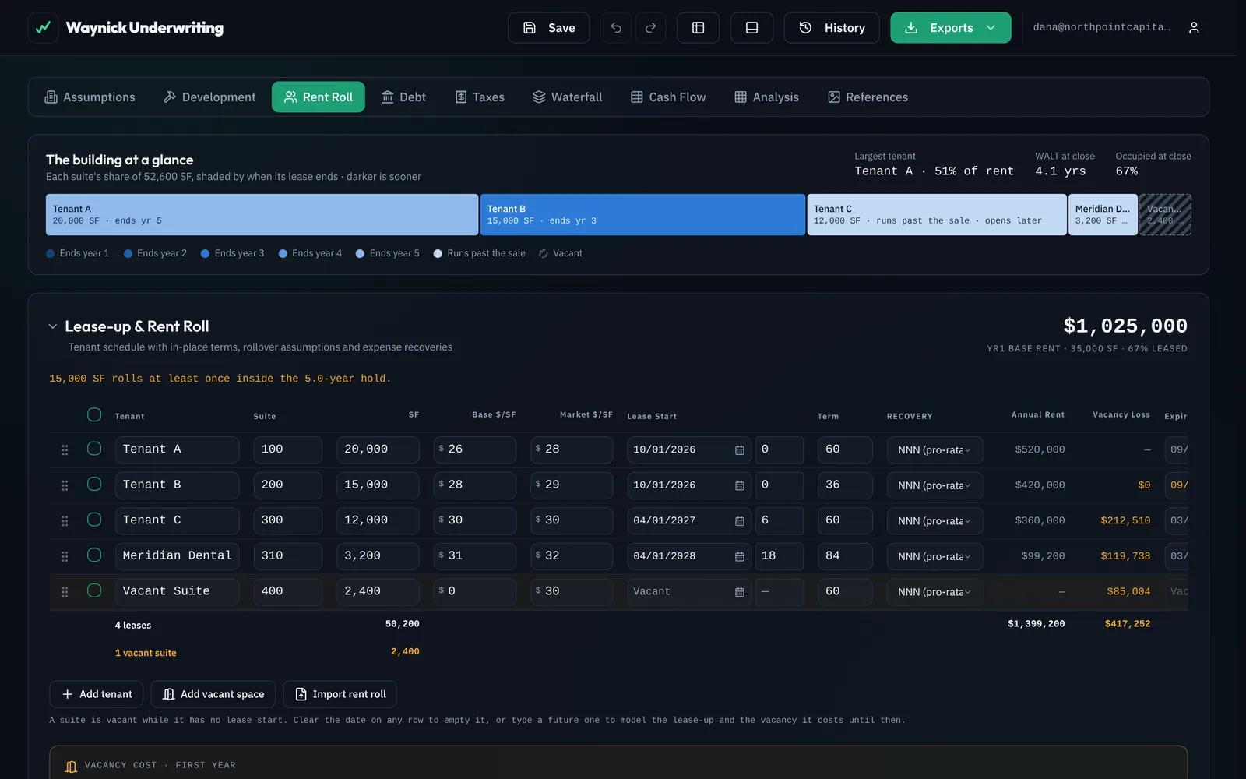Open the user account profile icon
The width and height of the screenshot is (1246, 779).
click(1194, 28)
